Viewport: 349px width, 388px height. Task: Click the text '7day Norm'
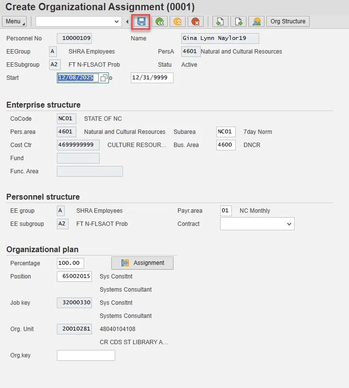pyautogui.click(x=258, y=132)
